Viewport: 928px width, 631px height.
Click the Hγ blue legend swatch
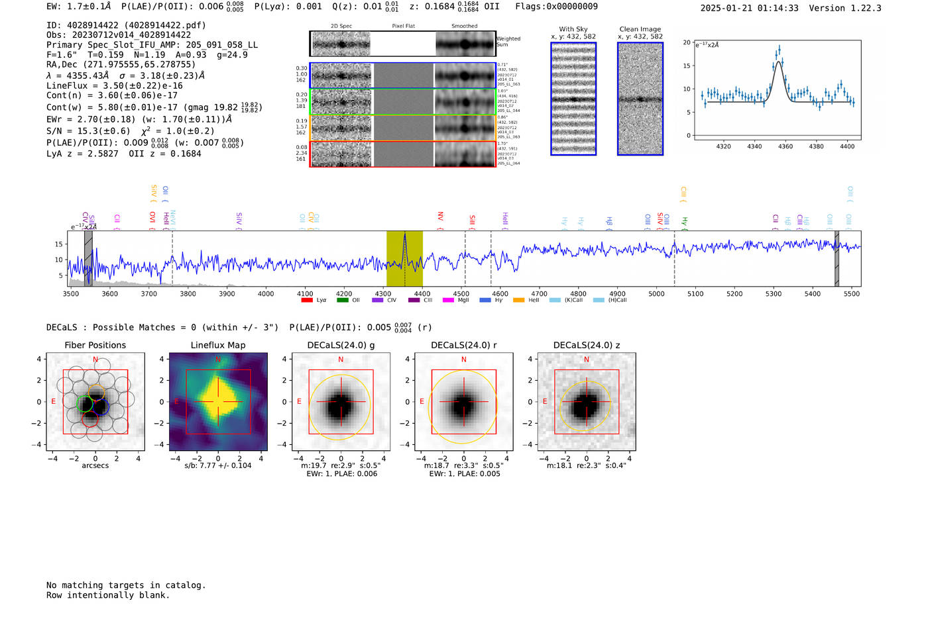tap(485, 301)
